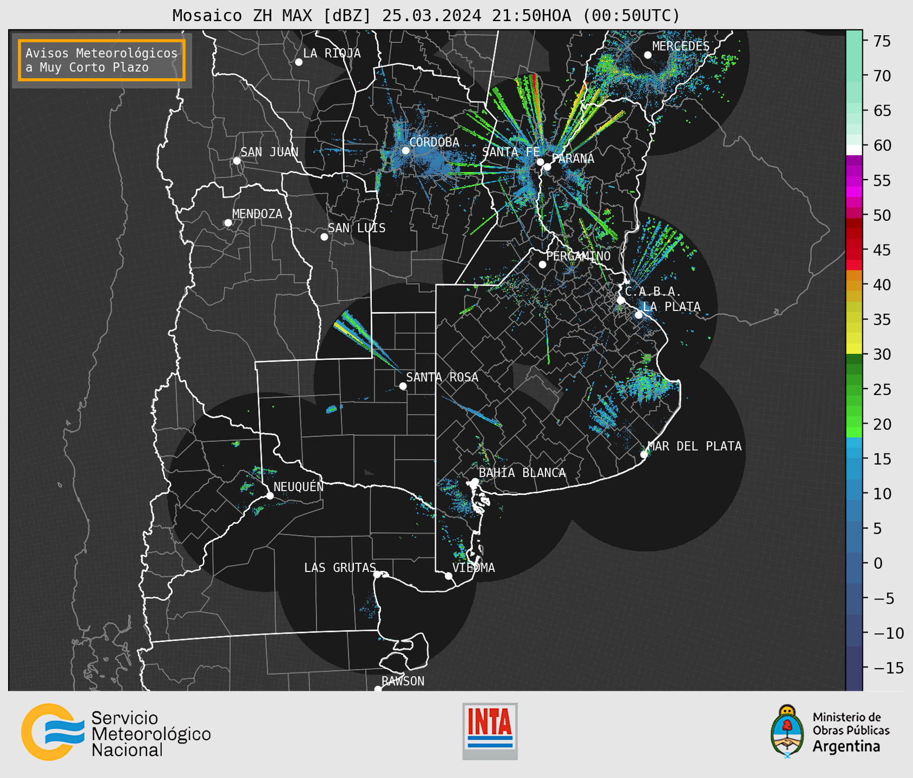Viewport: 913px width, 778px height.
Task: Click the white 60 dBZ color band
Action: pyautogui.click(x=854, y=150)
